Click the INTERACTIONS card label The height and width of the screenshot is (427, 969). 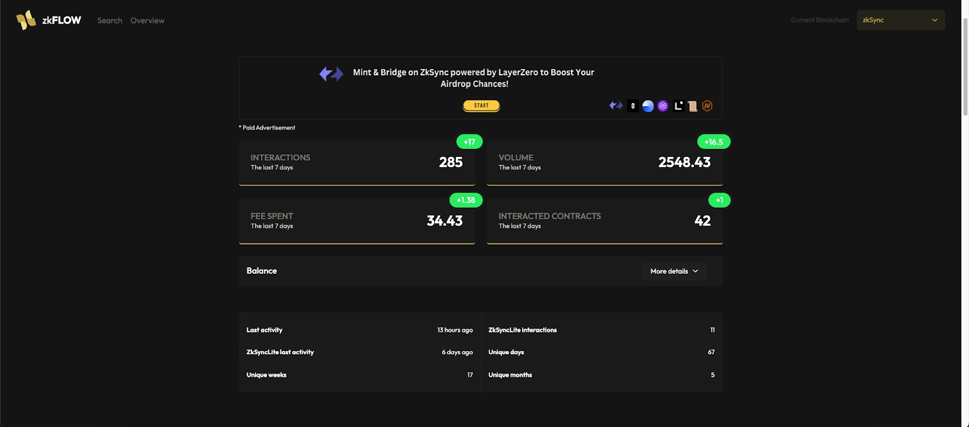(280, 157)
